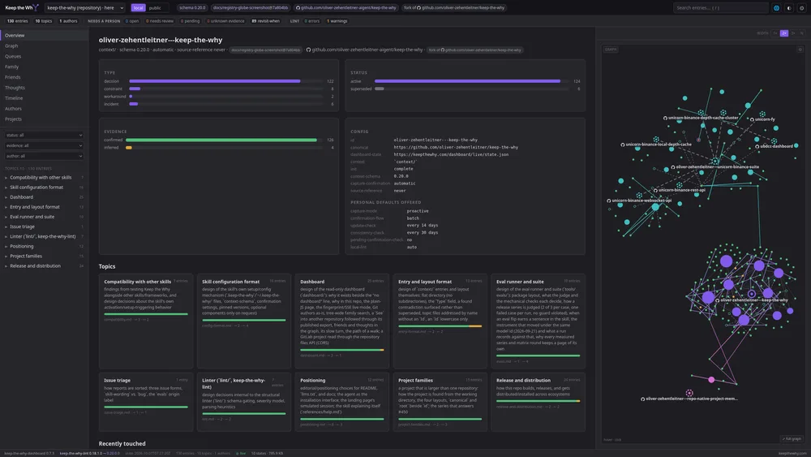Click the GitHub icon of unicorn-binance-suite node
Image resolution: width=811 pixels, height=457 pixels.
[673, 167]
